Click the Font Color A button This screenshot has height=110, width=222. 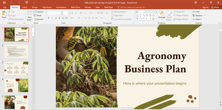pyautogui.click(x=79, y=18)
